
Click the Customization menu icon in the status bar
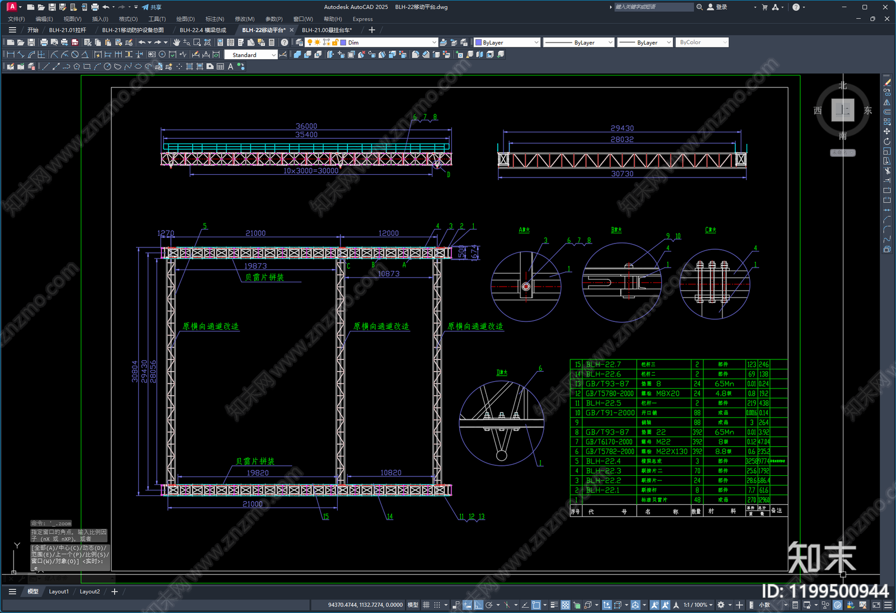(888, 605)
